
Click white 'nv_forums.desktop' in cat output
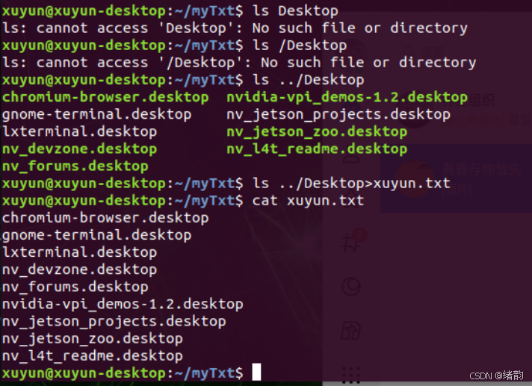pyautogui.click(x=75, y=287)
